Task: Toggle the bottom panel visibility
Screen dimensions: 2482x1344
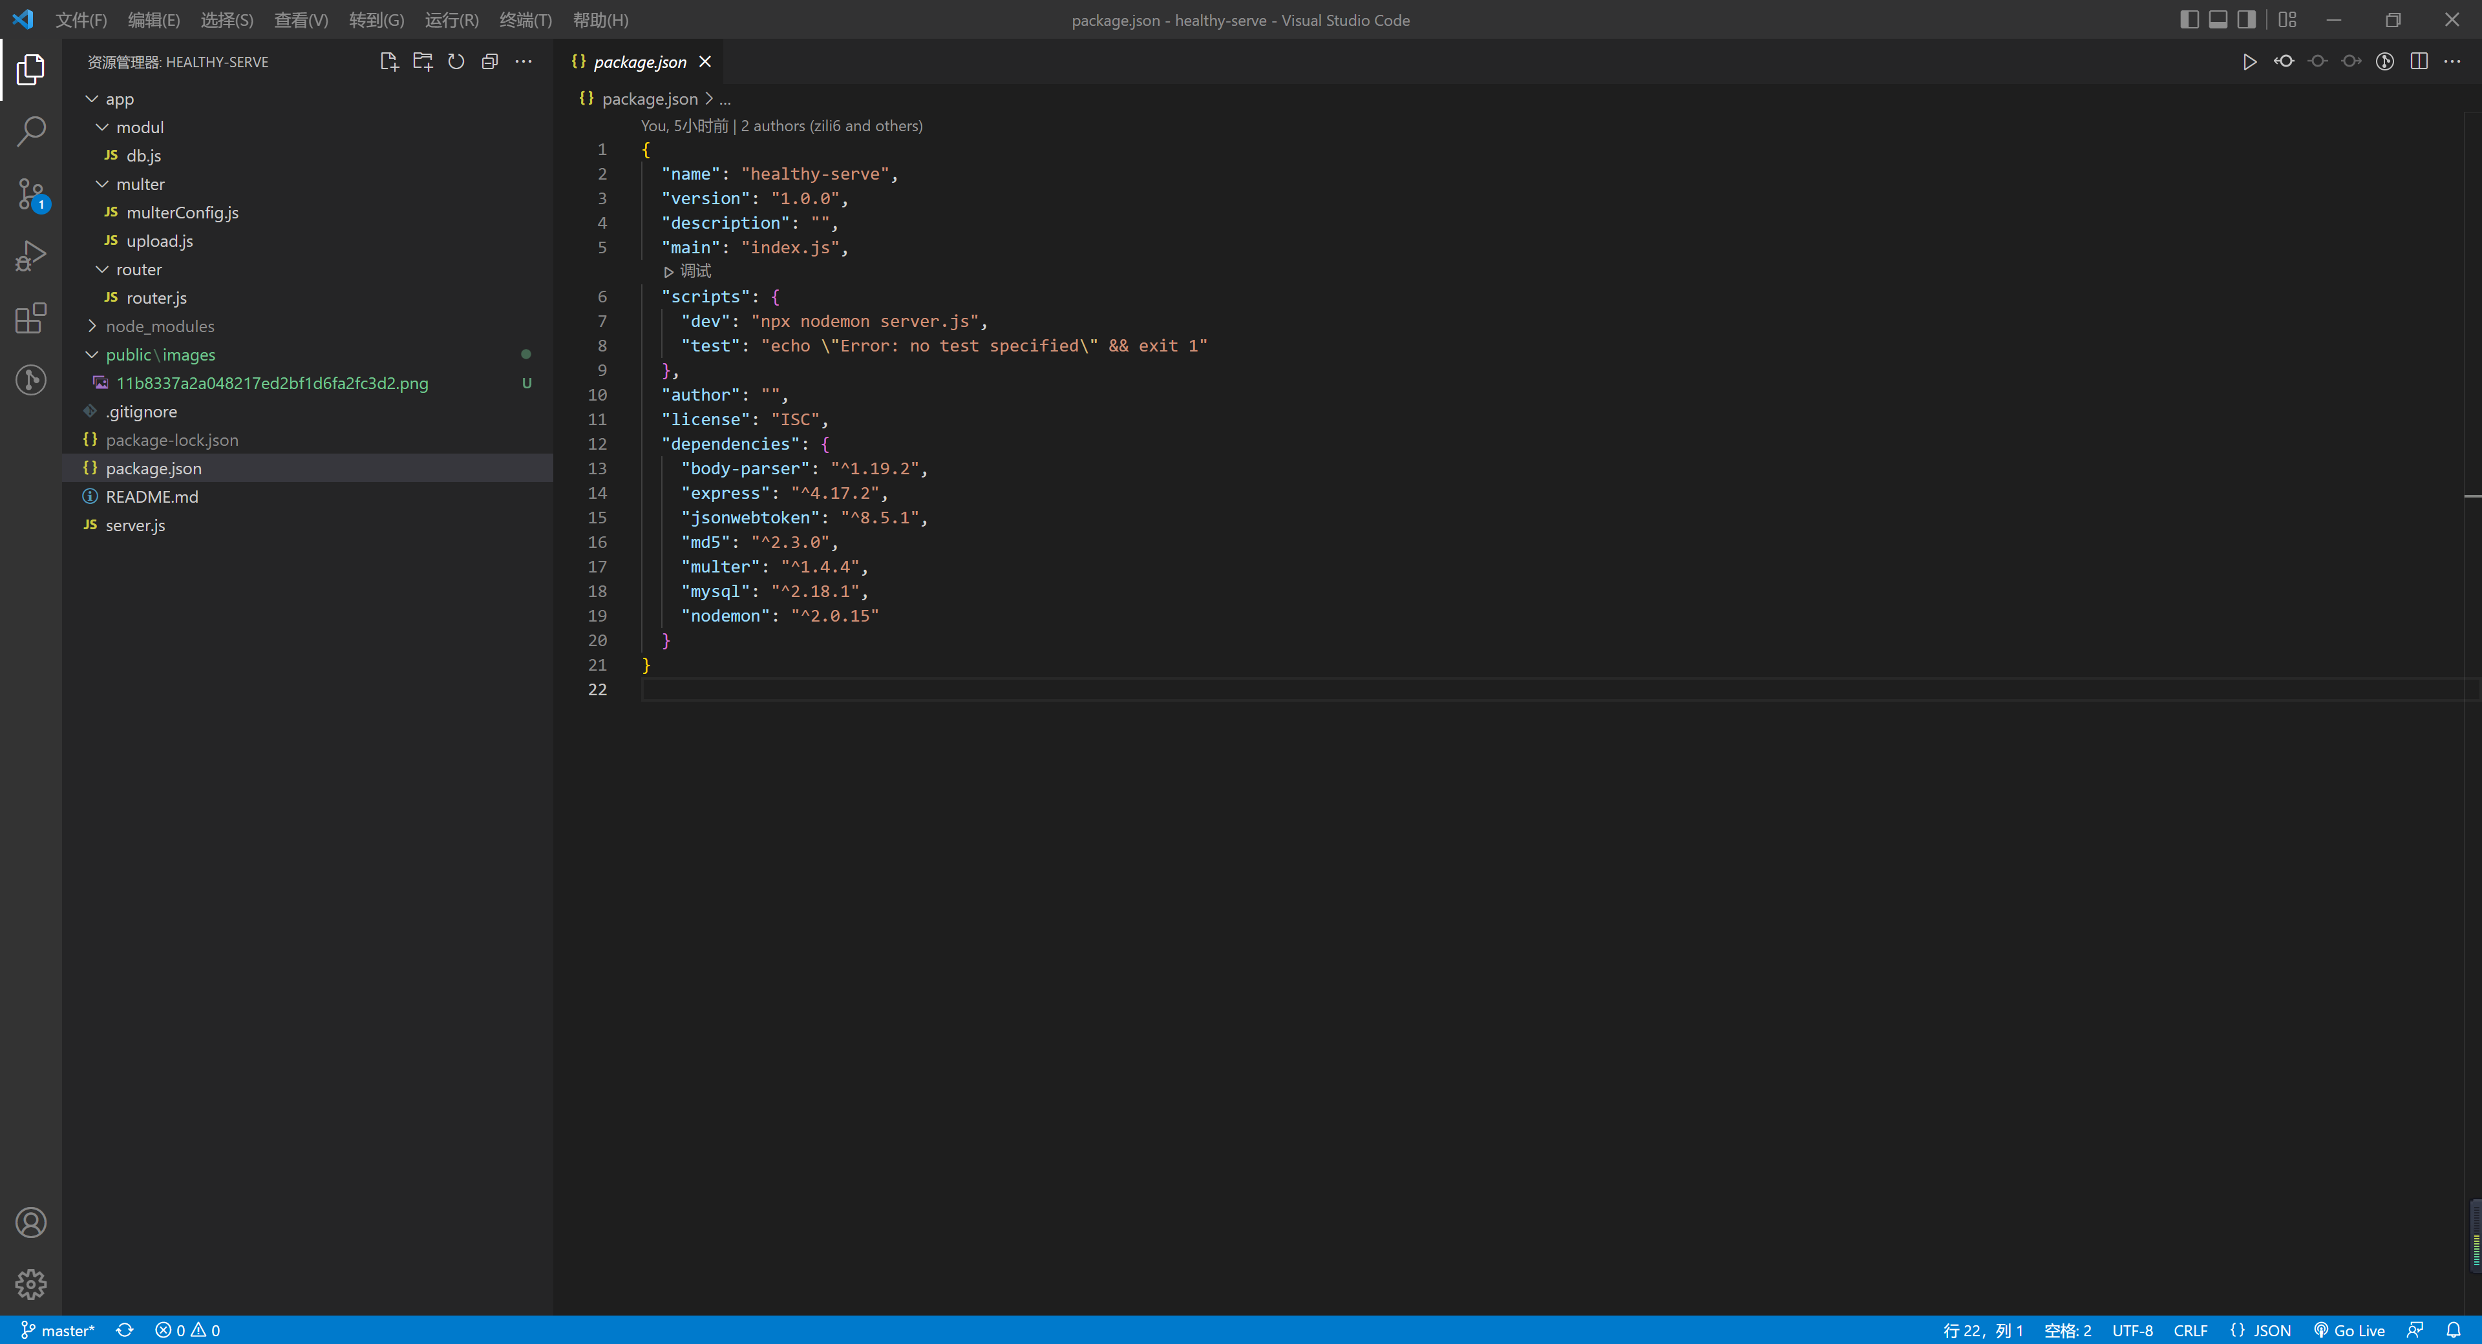Action: [2218, 19]
